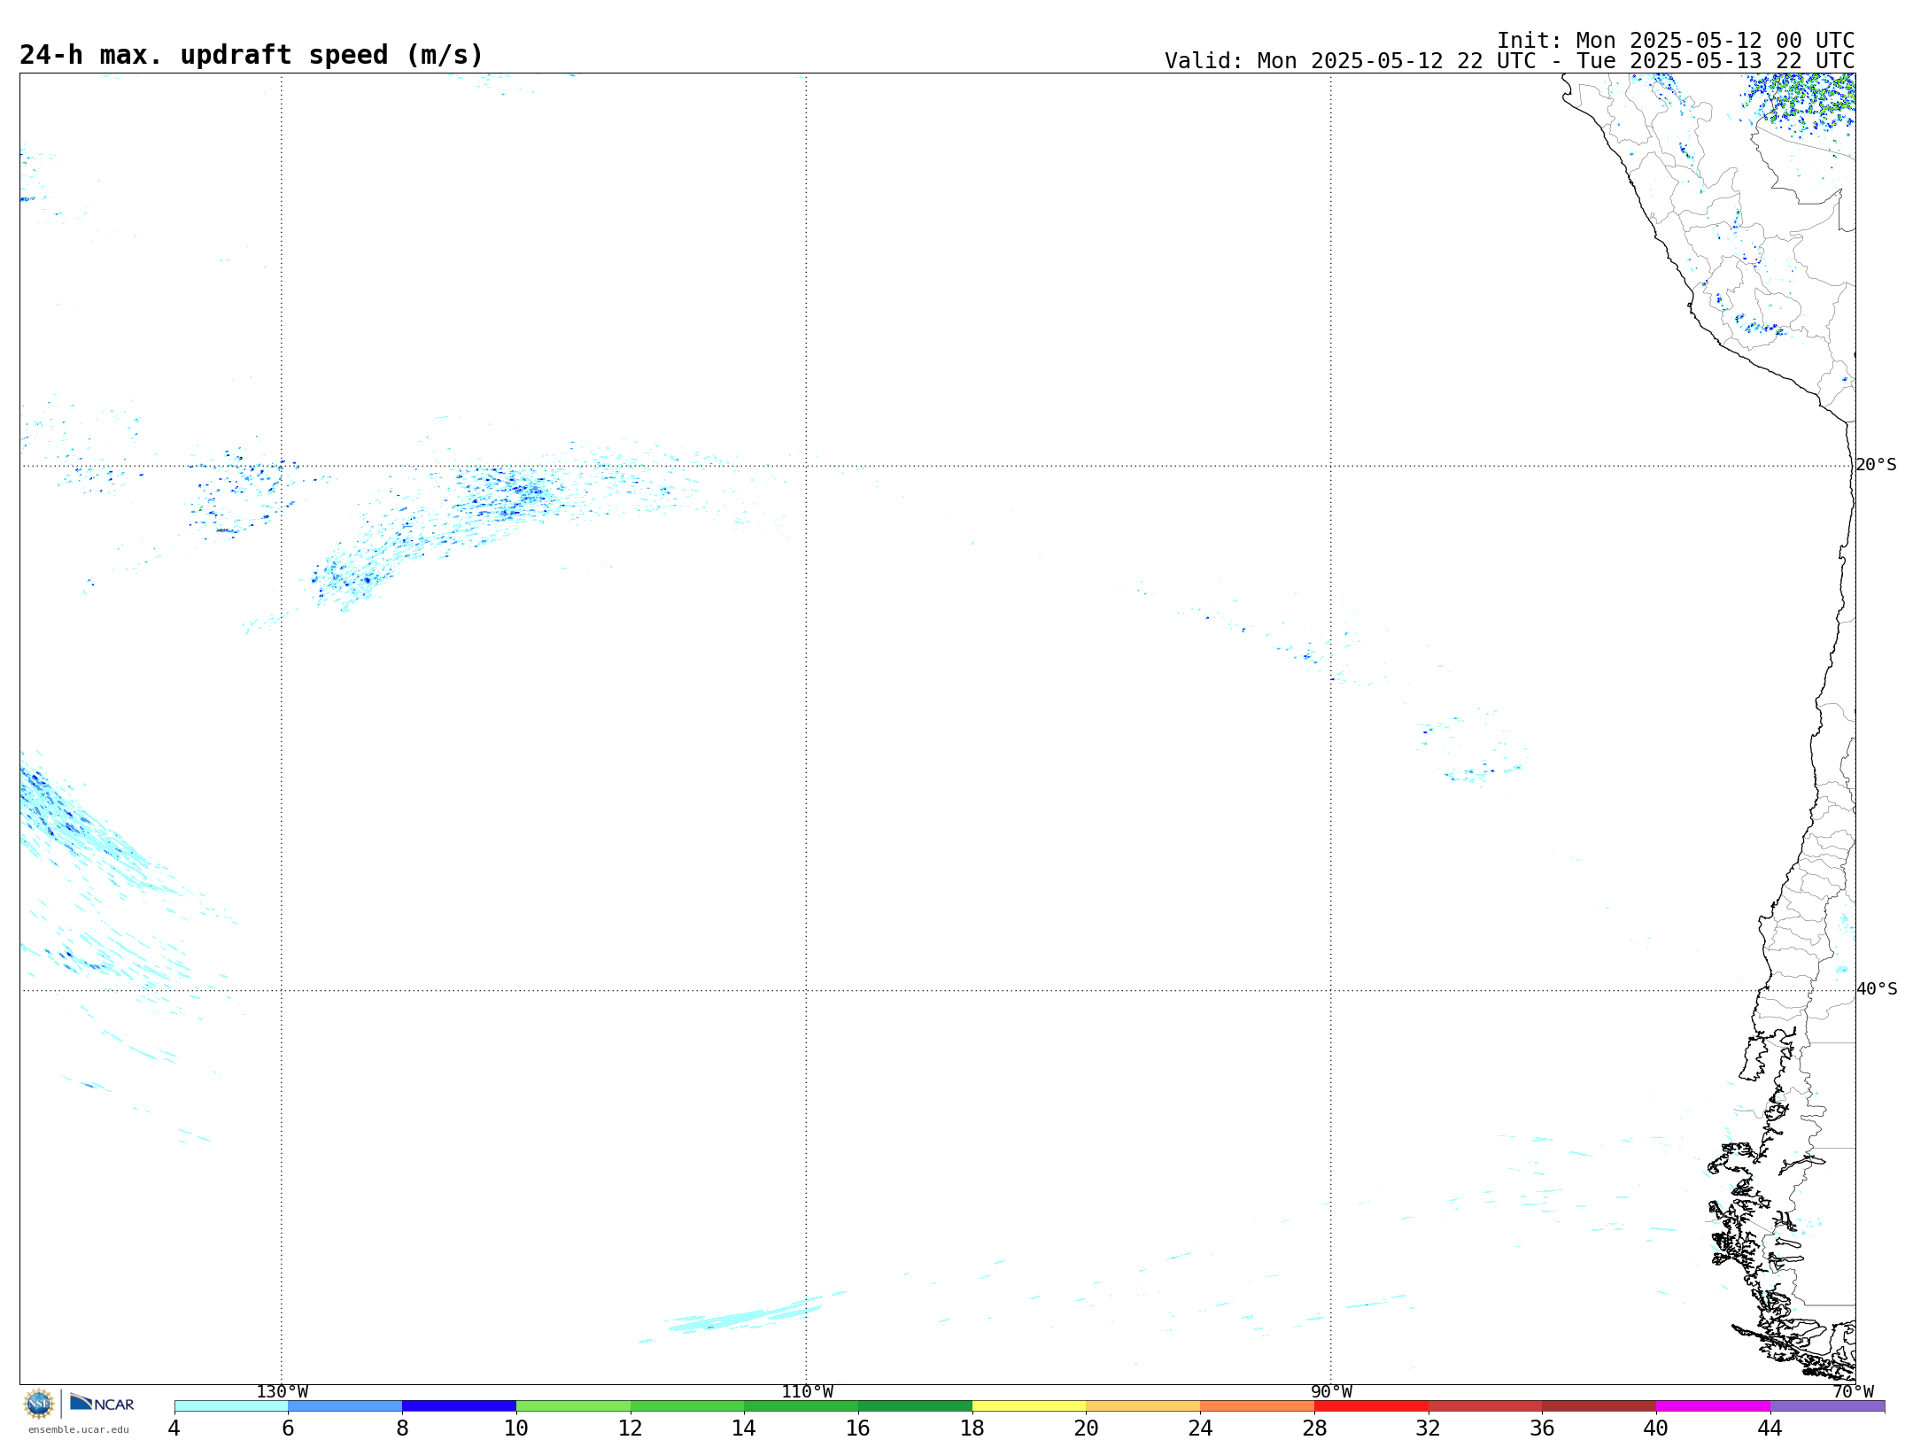Click the colorbar tick label 44
This screenshot has width=1913, height=1440.
tap(1770, 1428)
